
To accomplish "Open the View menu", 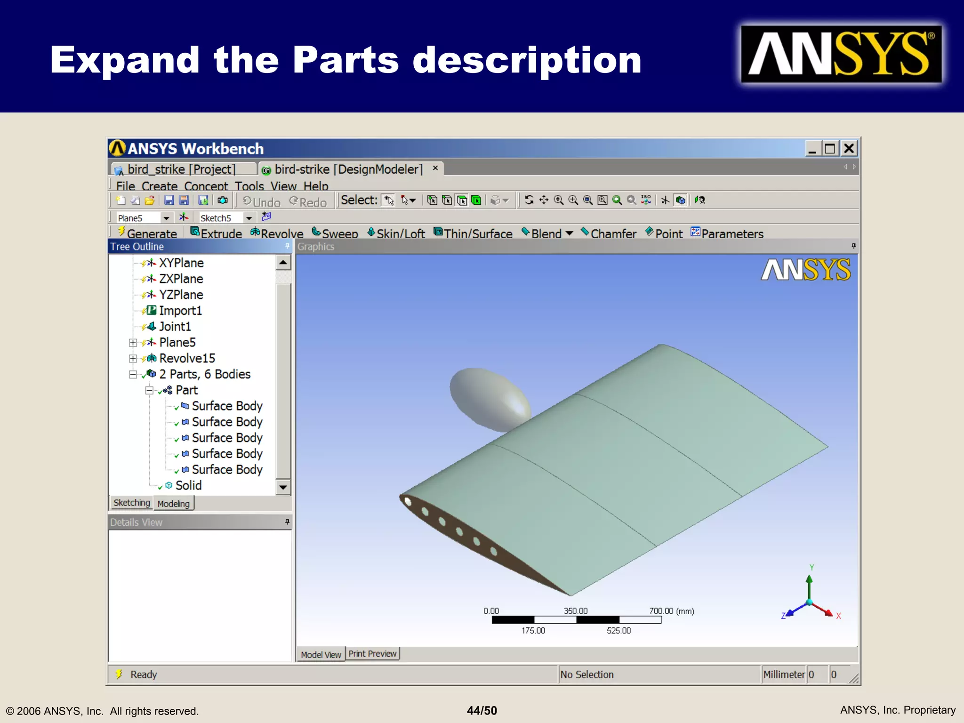I will click(283, 186).
